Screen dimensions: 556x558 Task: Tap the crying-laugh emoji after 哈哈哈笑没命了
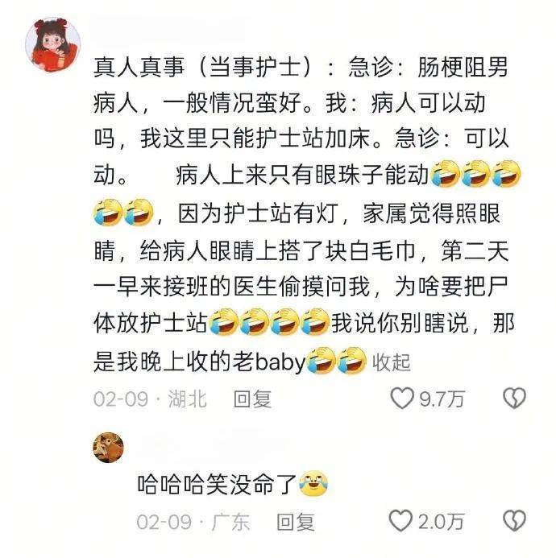click(313, 484)
